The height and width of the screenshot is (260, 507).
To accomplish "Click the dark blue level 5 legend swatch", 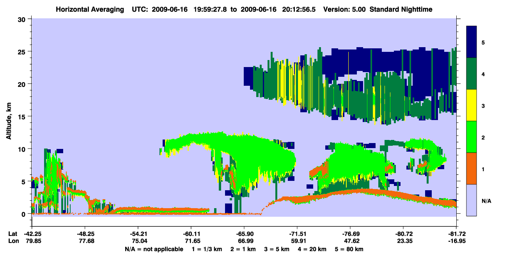I will [x=472, y=42].
